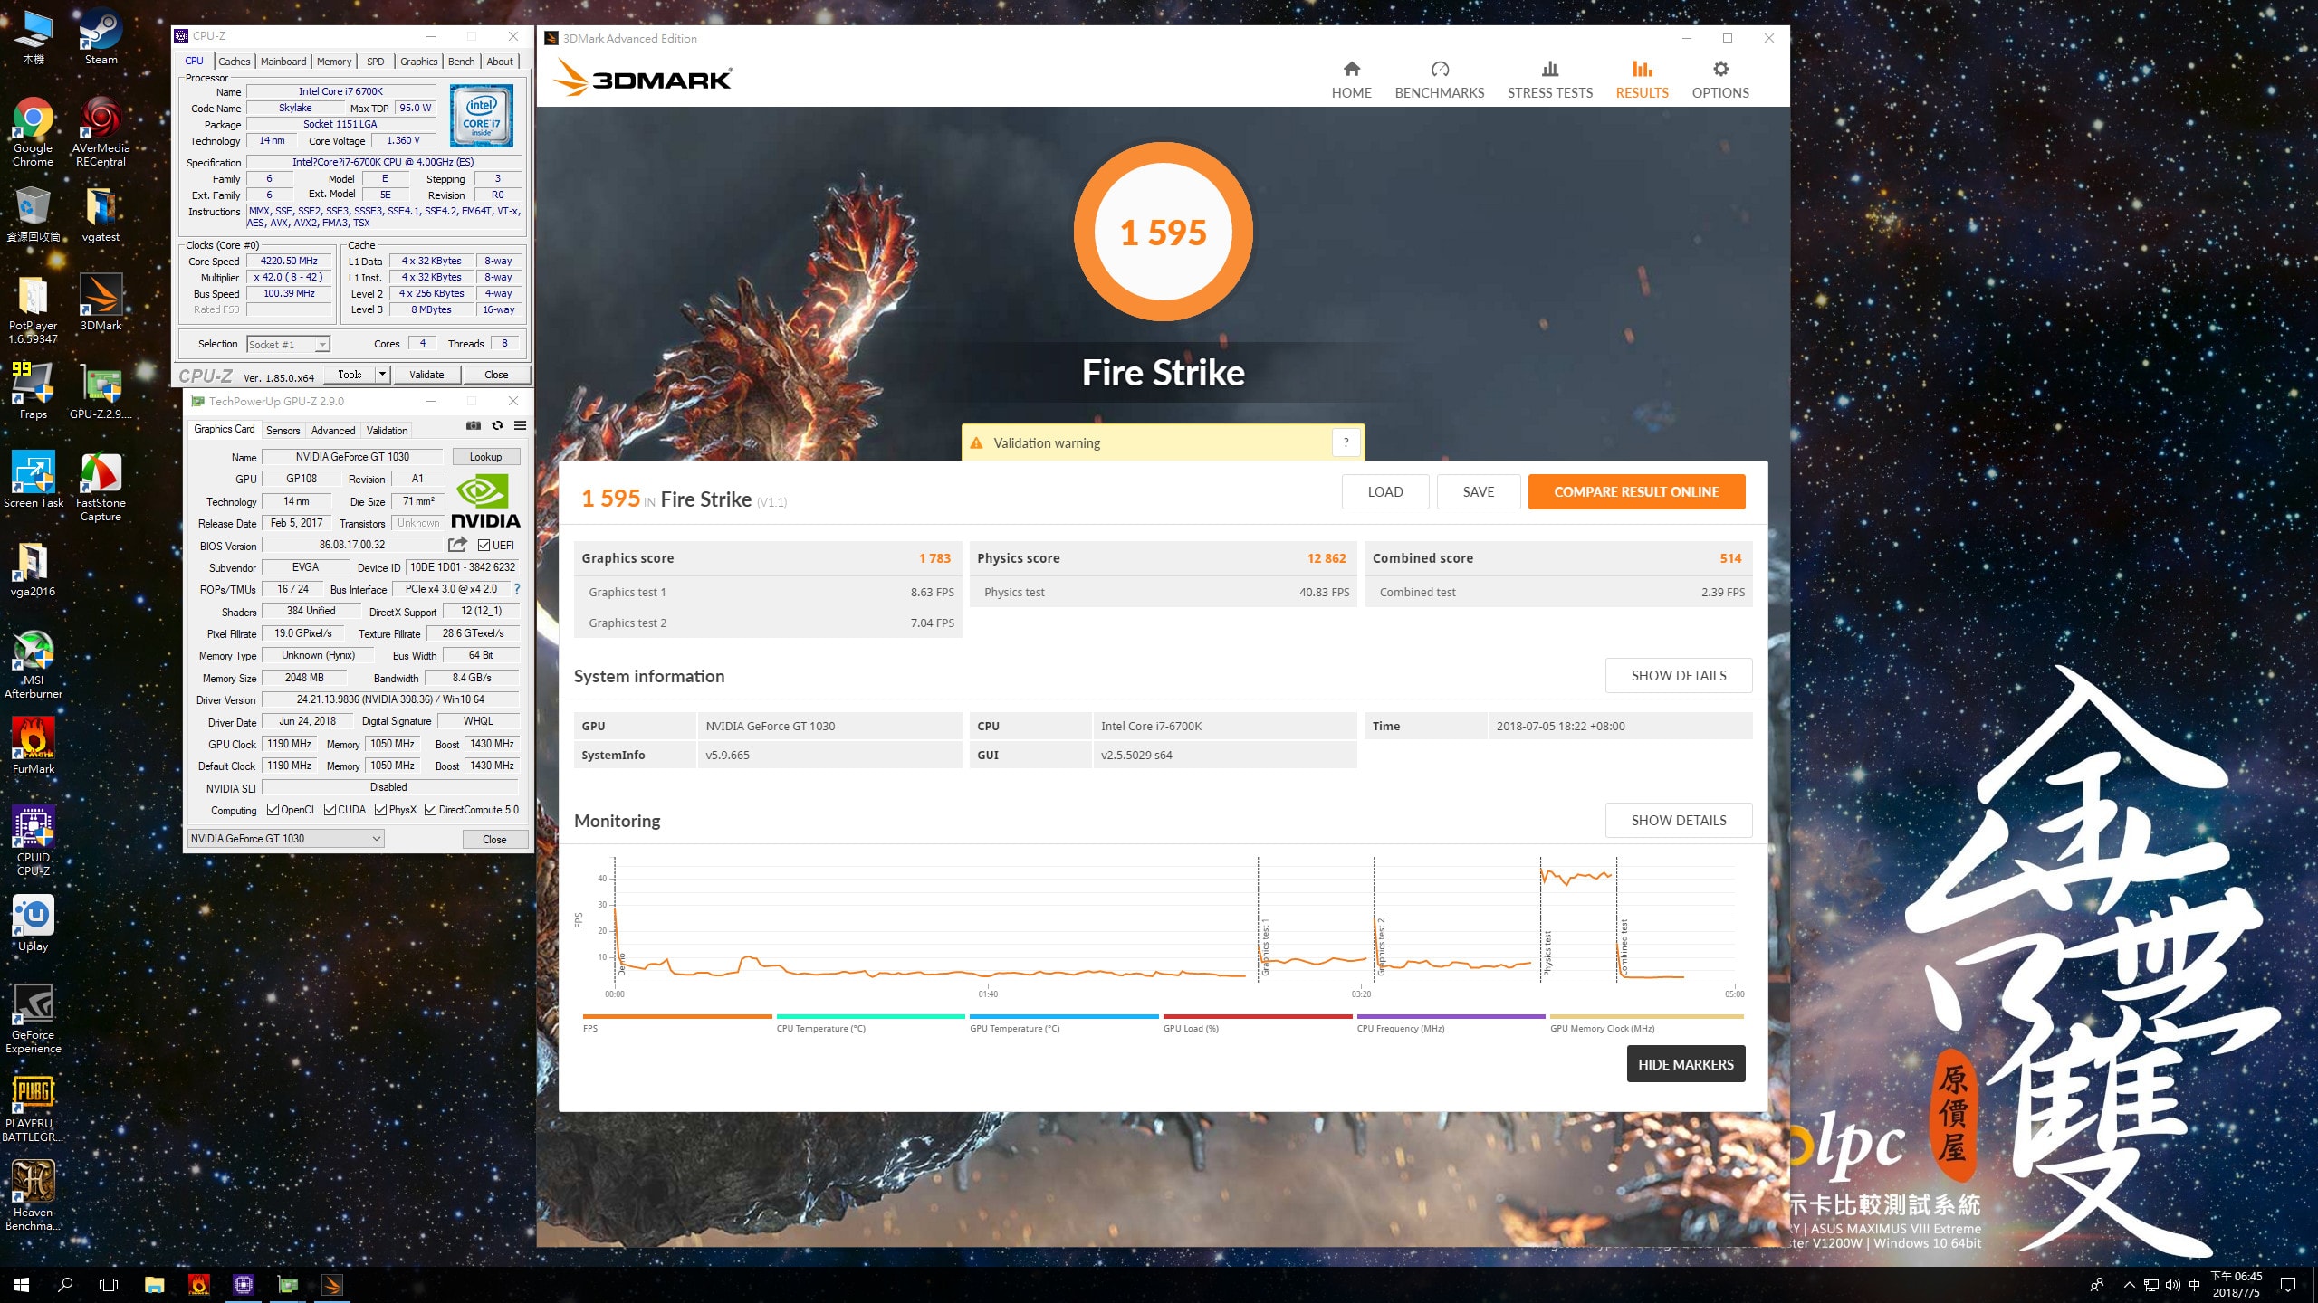
Task: Click Validation warning banner
Action: tap(1163, 442)
